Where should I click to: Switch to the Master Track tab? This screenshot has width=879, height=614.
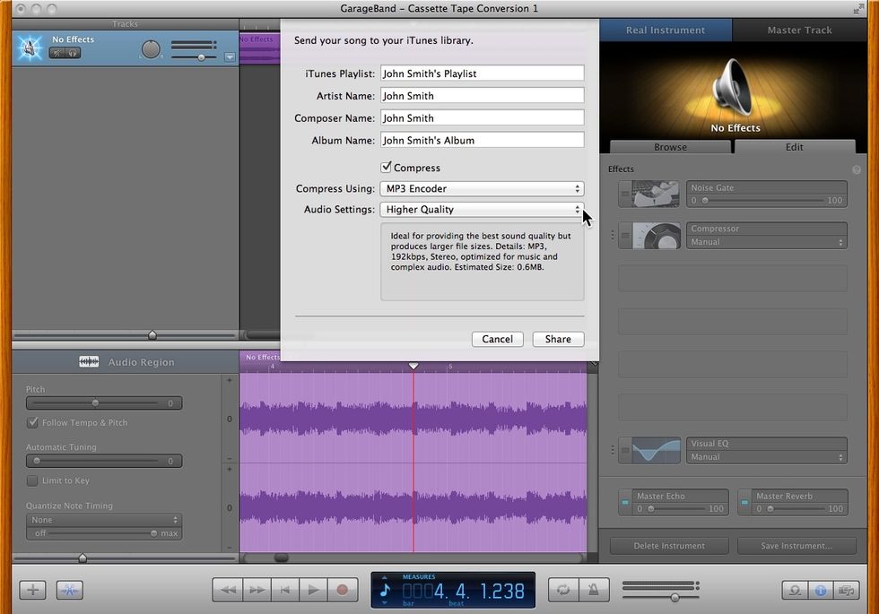click(x=798, y=30)
